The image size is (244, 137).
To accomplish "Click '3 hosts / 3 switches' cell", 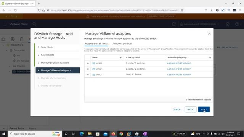I will 135,63.
